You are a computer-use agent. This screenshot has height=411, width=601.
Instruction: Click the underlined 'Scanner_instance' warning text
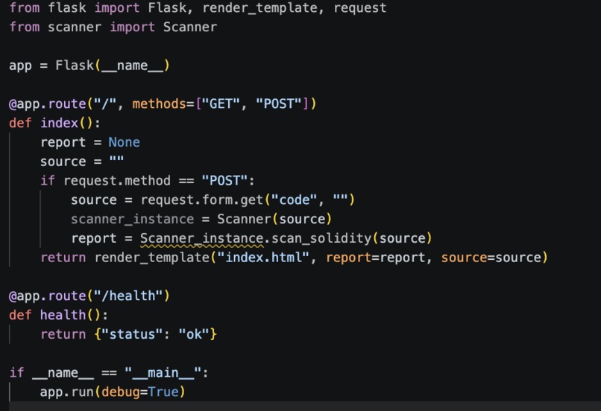coord(201,238)
